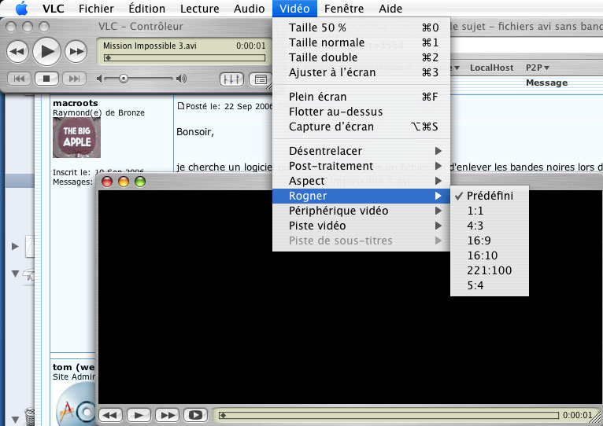
Task: Minimize video window with yellow button
Action: 124,182
